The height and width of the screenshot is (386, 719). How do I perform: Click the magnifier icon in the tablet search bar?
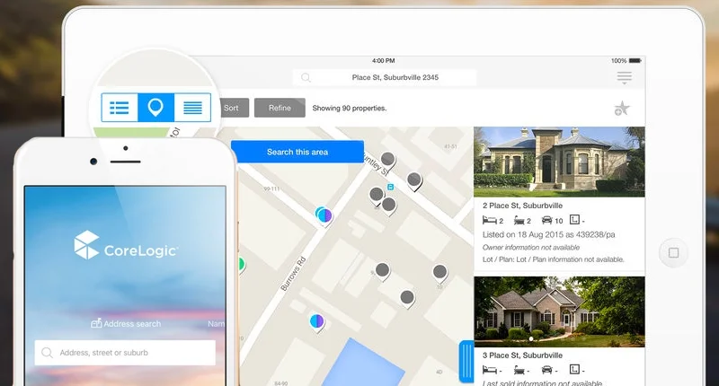tap(306, 78)
